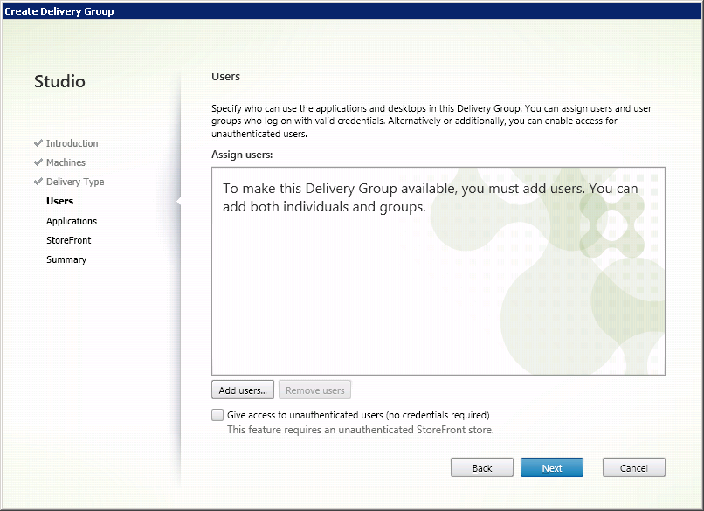Click inside the Assign users list box
704x511 pixels.
pos(437,297)
